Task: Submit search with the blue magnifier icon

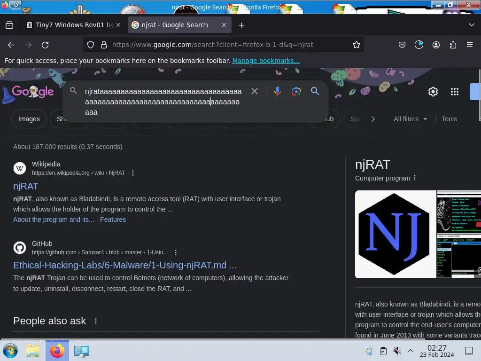Action: [x=315, y=91]
